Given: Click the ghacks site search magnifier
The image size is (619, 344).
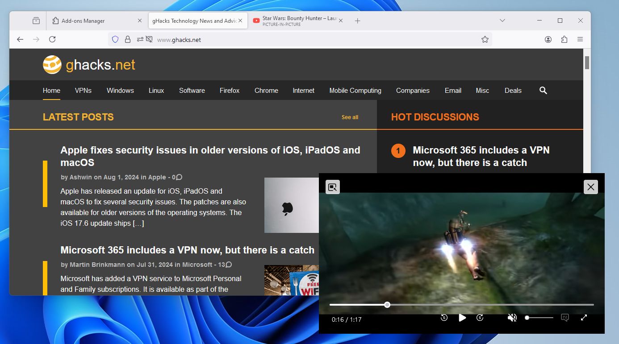Looking at the screenshot, I should [x=543, y=90].
